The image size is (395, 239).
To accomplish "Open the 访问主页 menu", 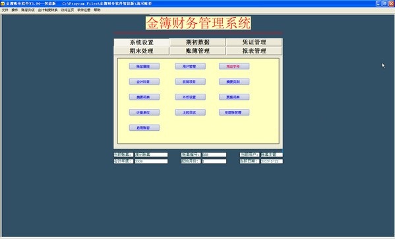I will click(x=67, y=10).
